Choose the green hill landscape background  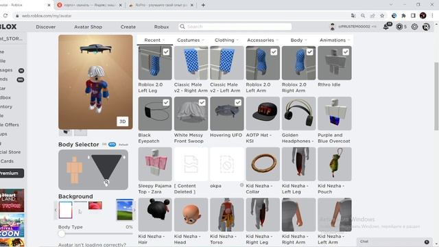click(x=124, y=210)
